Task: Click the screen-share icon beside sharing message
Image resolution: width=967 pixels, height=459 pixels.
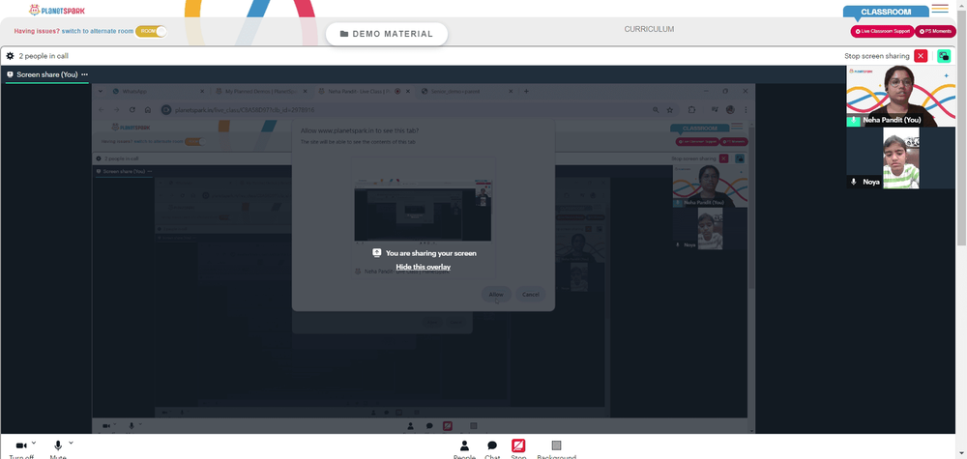Action: coord(377,252)
